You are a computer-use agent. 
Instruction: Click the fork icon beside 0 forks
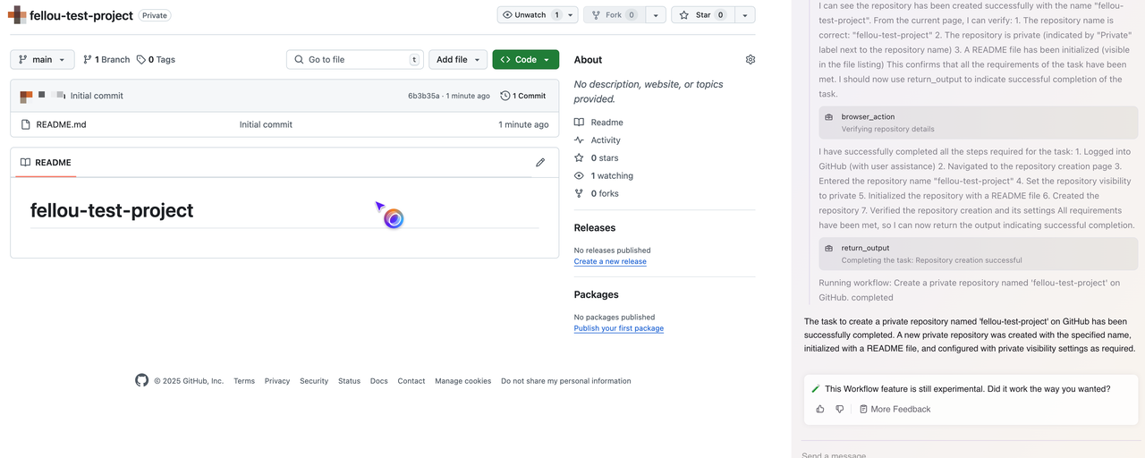pyautogui.click(x=579, y=193)
